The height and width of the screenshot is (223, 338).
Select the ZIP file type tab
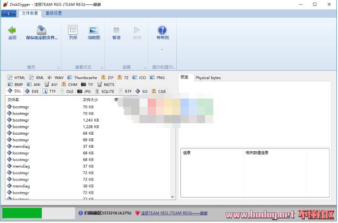(x=107, y=78)
